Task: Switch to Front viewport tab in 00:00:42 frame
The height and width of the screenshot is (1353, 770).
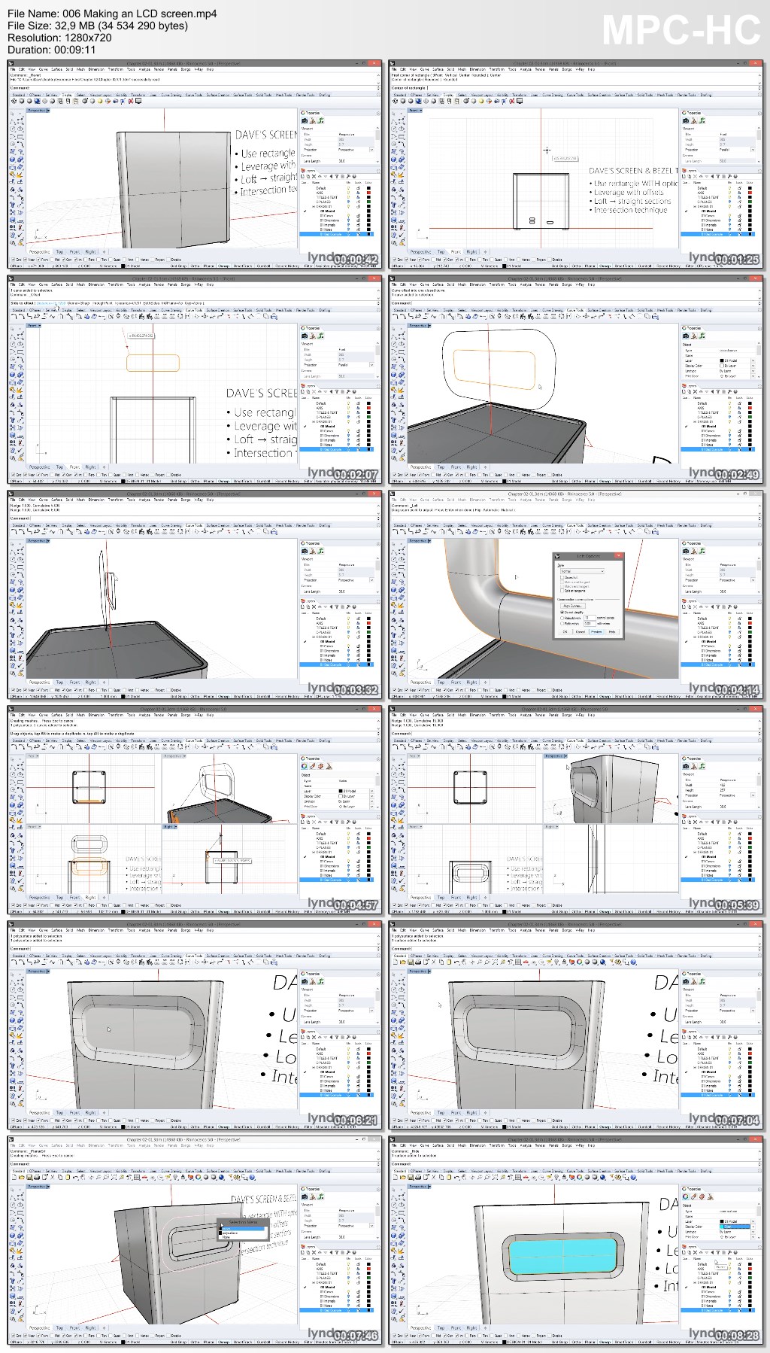Action: click(74, 251)
